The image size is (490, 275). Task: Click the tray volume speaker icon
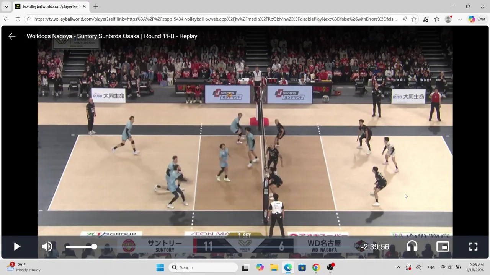coord(450,267)
